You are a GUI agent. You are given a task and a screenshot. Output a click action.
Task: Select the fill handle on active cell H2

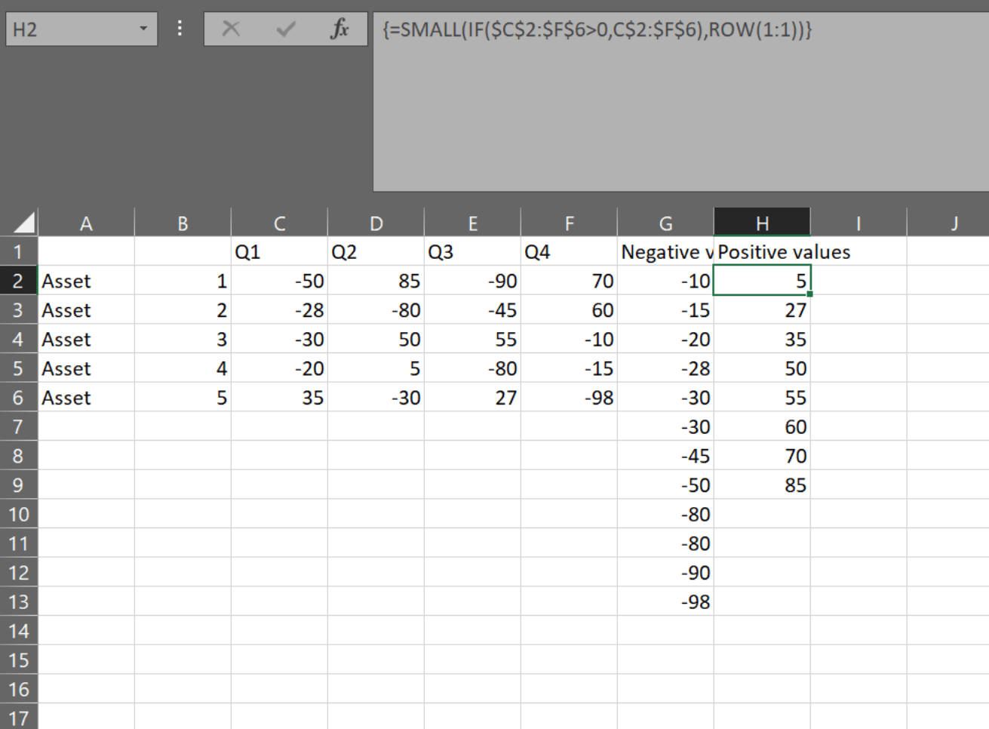tap(809, 294)
